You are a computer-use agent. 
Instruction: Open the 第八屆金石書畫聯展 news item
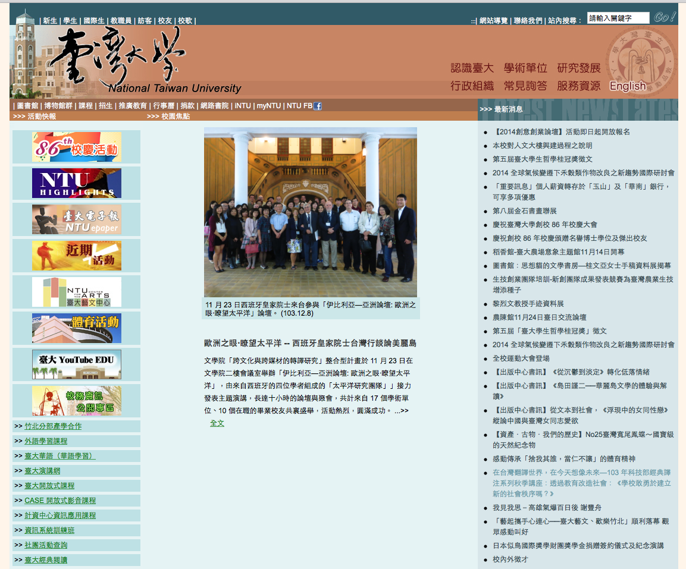(x=524, y=211)
